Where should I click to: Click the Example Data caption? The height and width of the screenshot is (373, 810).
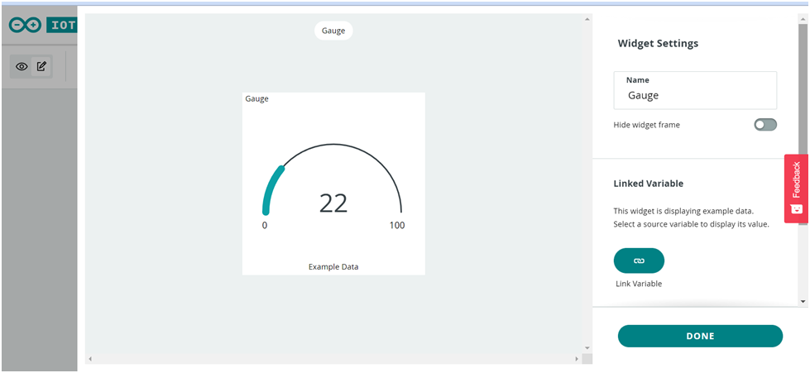pos(333,266)
